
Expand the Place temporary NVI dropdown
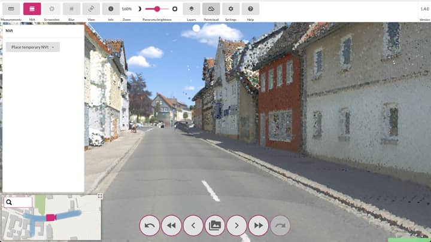coord(33,47)
